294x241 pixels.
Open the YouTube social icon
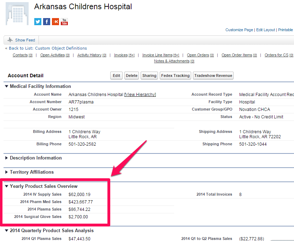(64, 22)
